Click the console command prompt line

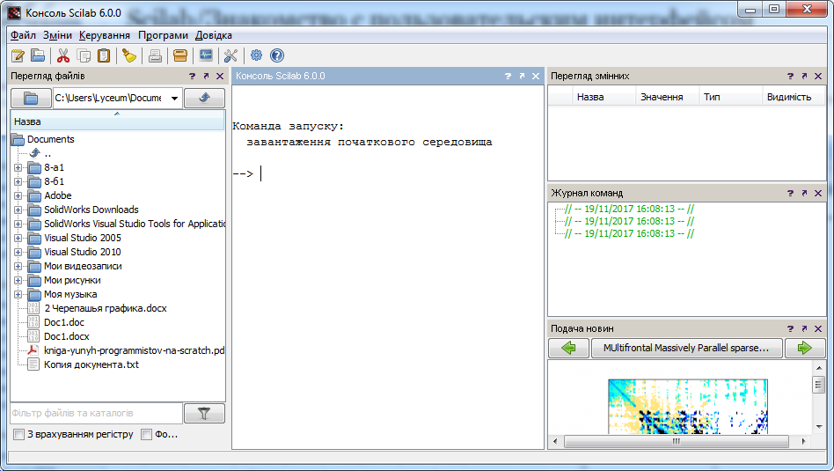tap(387, 173)
